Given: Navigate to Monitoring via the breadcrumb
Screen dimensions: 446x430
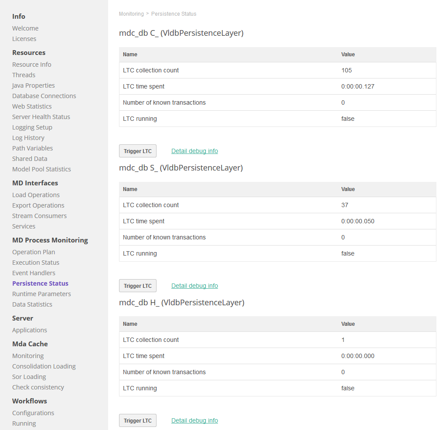Looking at the screenshot, I should pyautogui.click(x=131, y=14).
